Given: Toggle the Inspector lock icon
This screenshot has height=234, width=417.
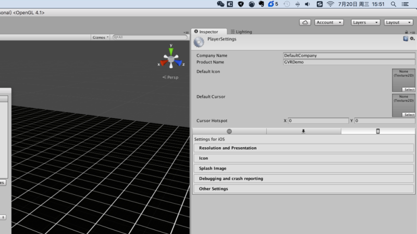Looking at the screenshot, I should click(x=407, y=32).
